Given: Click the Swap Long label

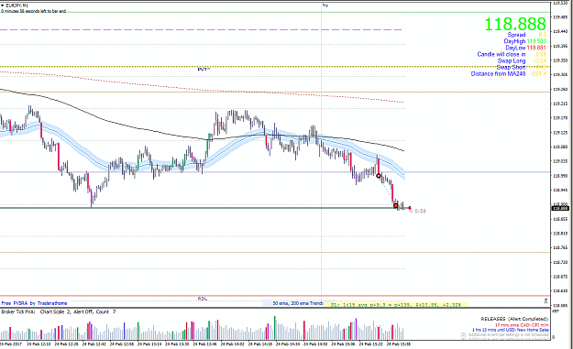Looking at the screenshot, I should pos(512,60).
